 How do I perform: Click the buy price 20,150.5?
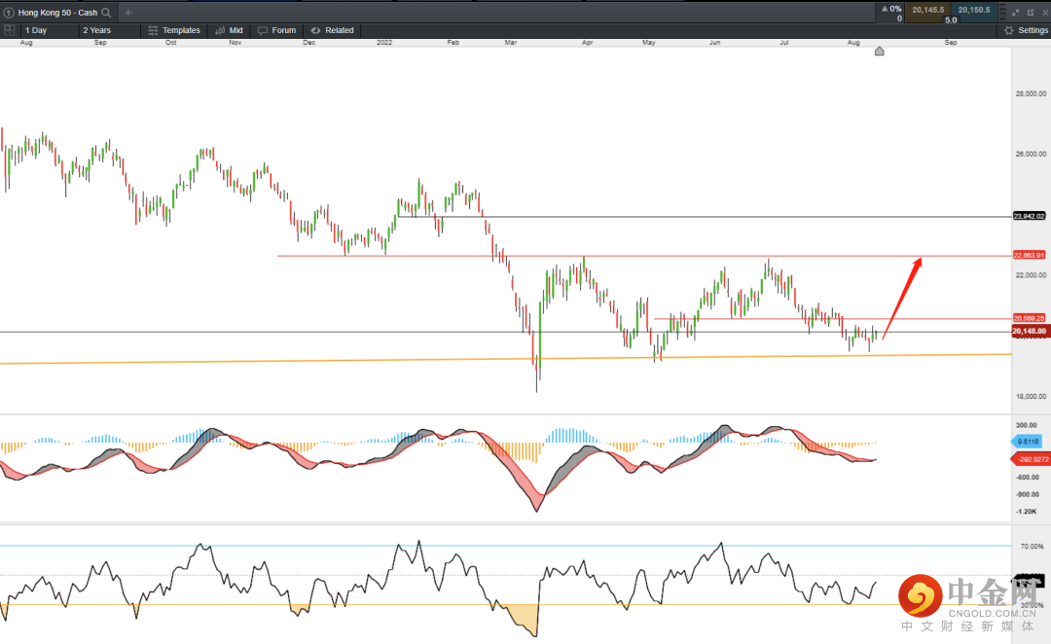pos(973,10)
